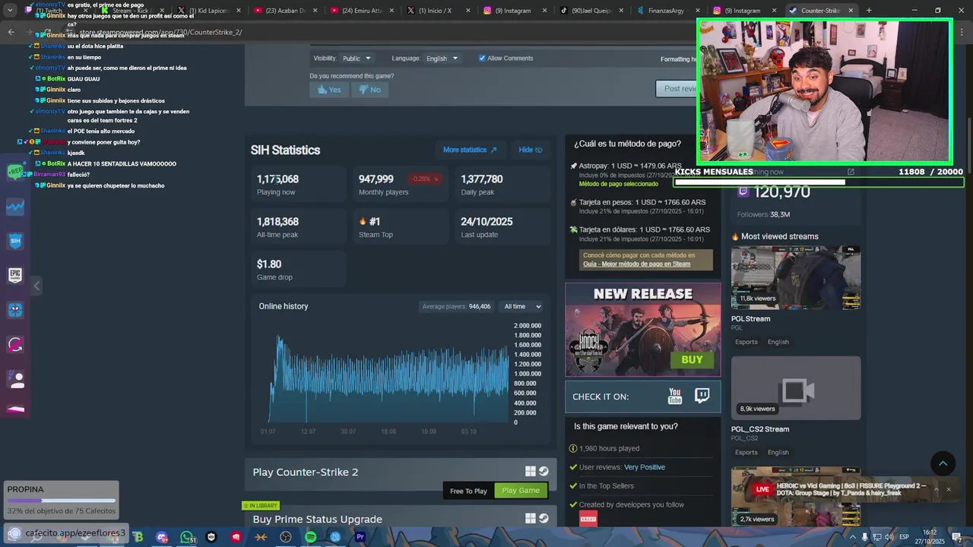Click the Free To Play label
Image resolution: width=973 pixels, height=547 pixels.
coord(468,491)
